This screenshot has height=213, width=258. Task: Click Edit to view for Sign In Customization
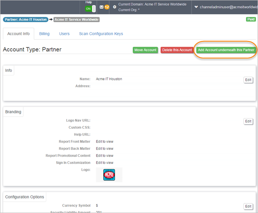105,163
